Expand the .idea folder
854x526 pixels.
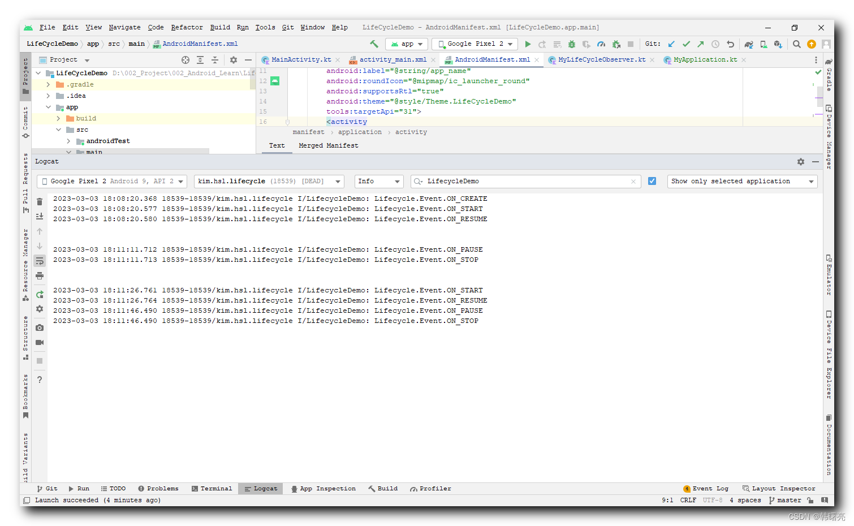[48, 96]
